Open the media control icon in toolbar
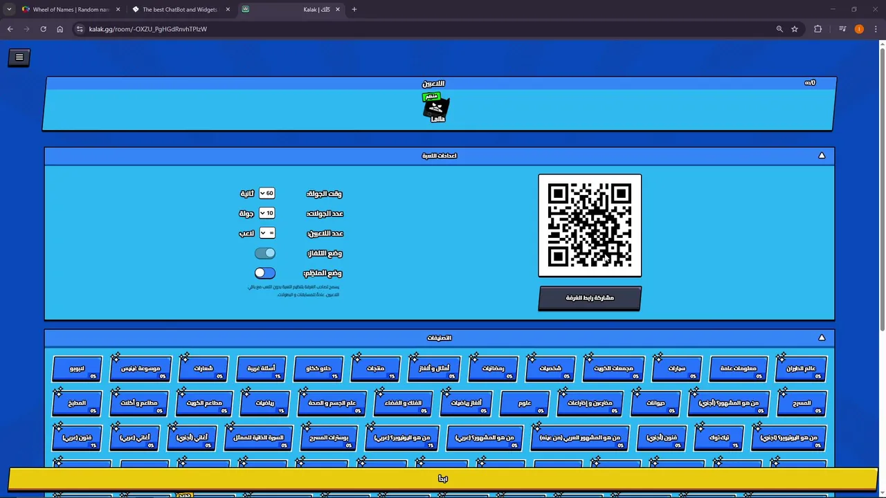 tap(842, 29)
